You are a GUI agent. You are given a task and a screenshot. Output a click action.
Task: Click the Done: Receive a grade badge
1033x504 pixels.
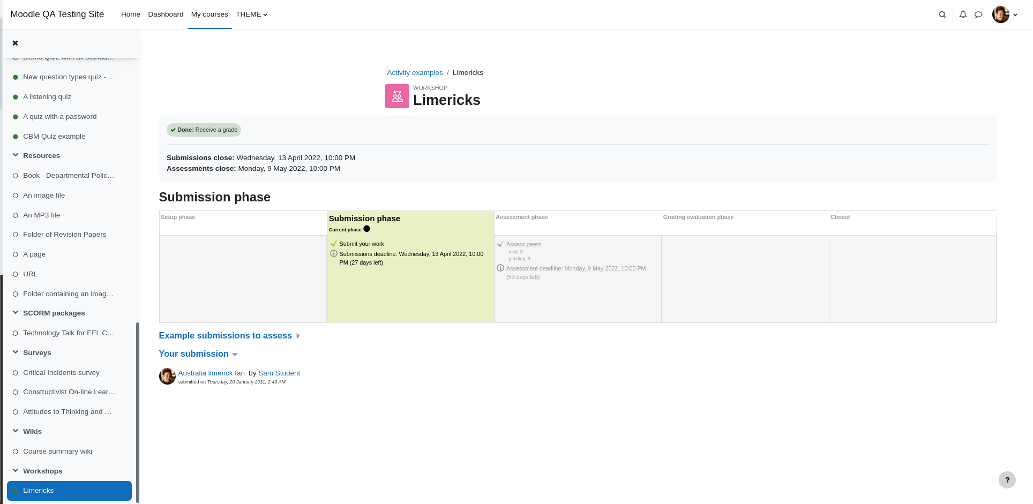click(x=204, y=130)
